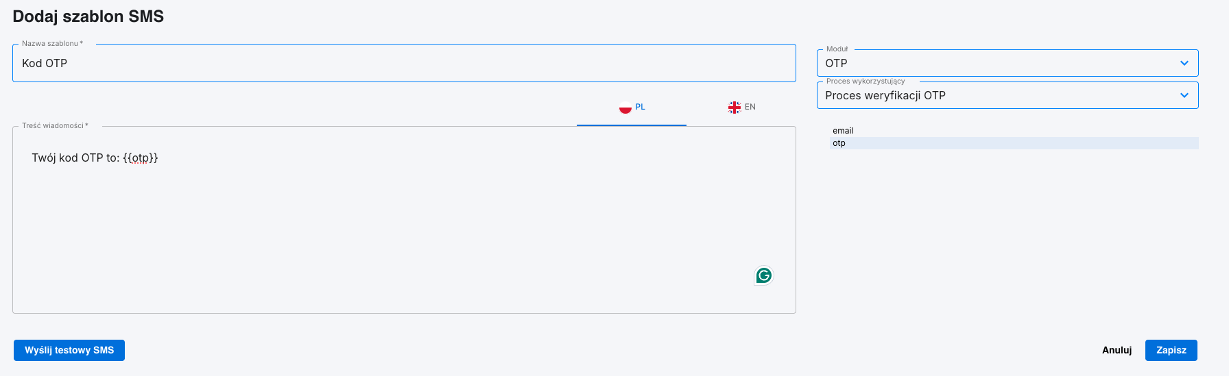Click the {{otp}} placeholder in message text
This screenshot has height=376, width=1229.
click(x=141, y=158)
